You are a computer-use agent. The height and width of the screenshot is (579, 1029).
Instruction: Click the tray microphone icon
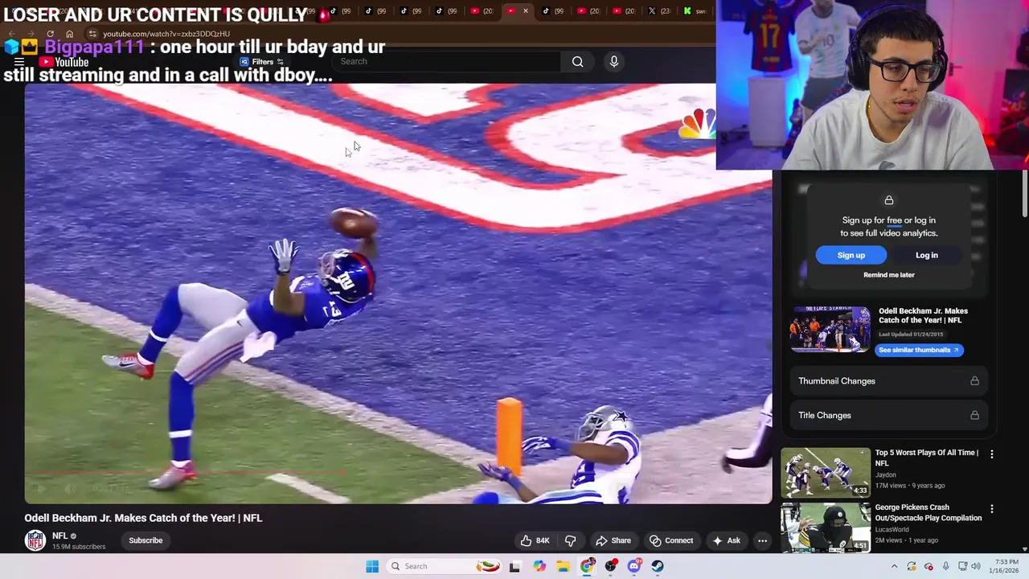coord(945,566)
